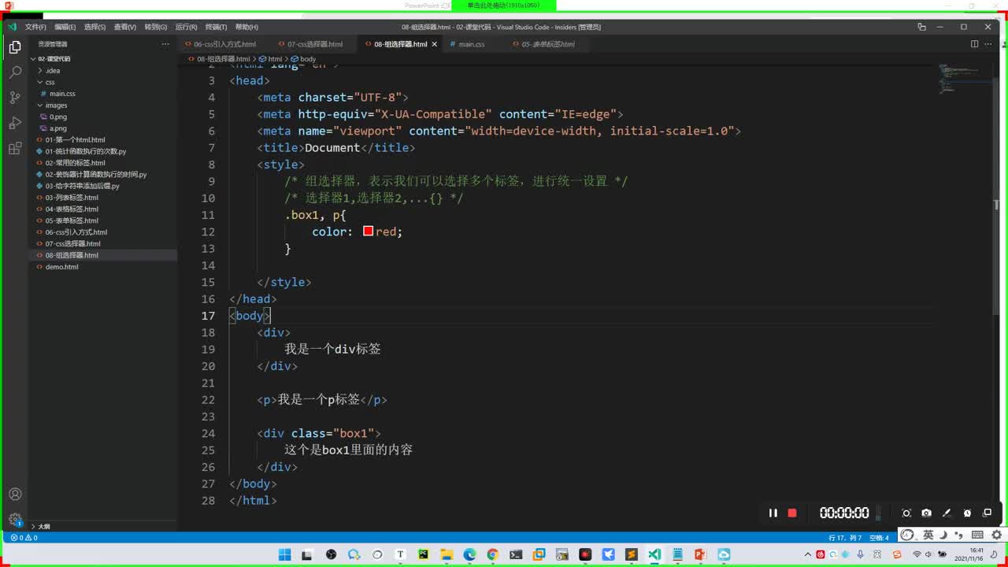The height and width of the screenshot is (567, 1008).
Task: Open Explorer panel more actions ellipsis
Action: coord(165,44)
